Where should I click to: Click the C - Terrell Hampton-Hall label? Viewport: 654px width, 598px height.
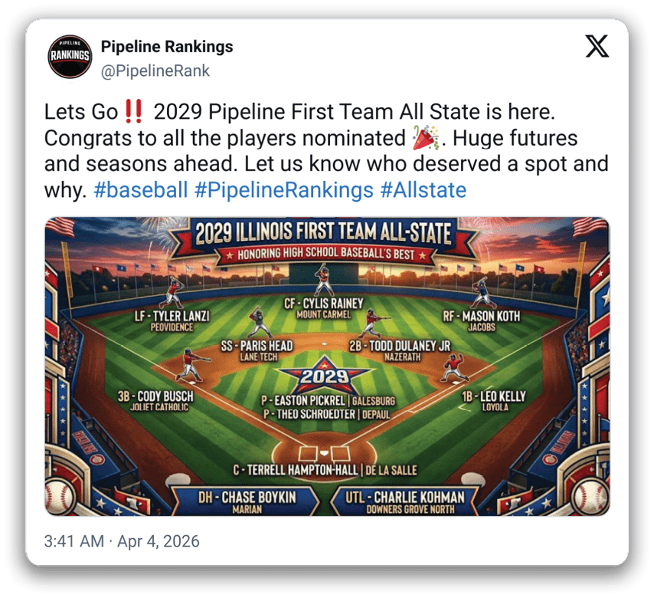[326, 470]
